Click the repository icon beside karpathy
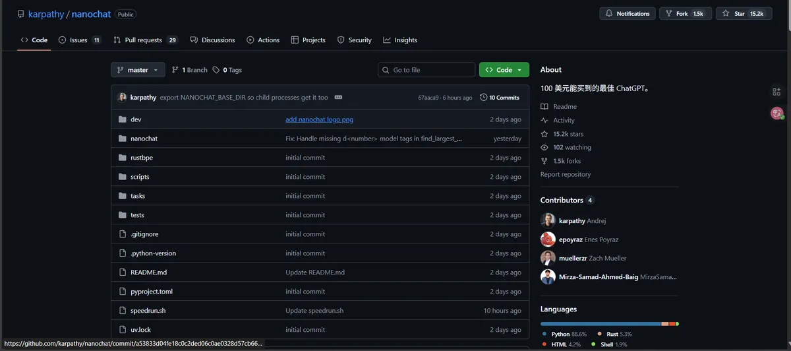791x351 pixels. (x=20, y=14)
